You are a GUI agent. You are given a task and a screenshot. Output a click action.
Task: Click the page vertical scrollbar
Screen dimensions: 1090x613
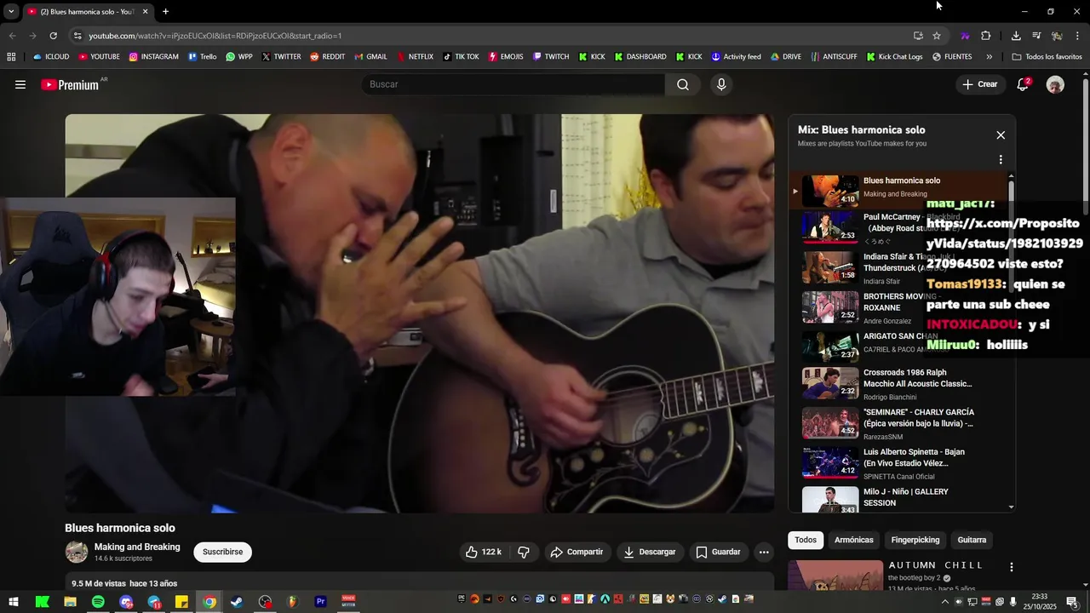pyautogui.click(x=1085, y=145)
